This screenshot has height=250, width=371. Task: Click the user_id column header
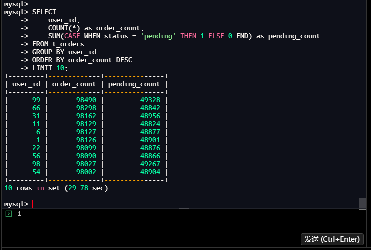pos(26,84)
